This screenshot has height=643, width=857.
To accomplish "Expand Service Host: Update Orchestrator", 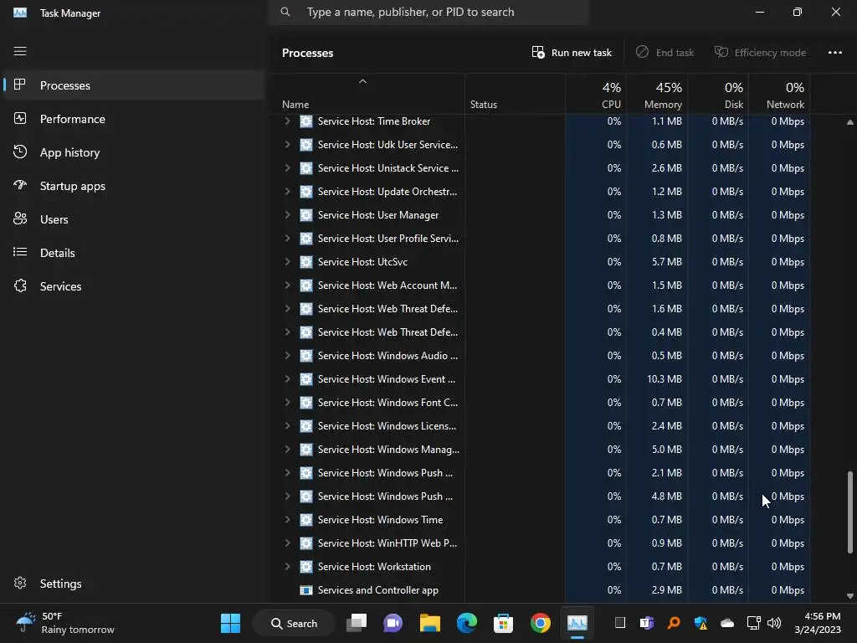I will coord(287,192).
